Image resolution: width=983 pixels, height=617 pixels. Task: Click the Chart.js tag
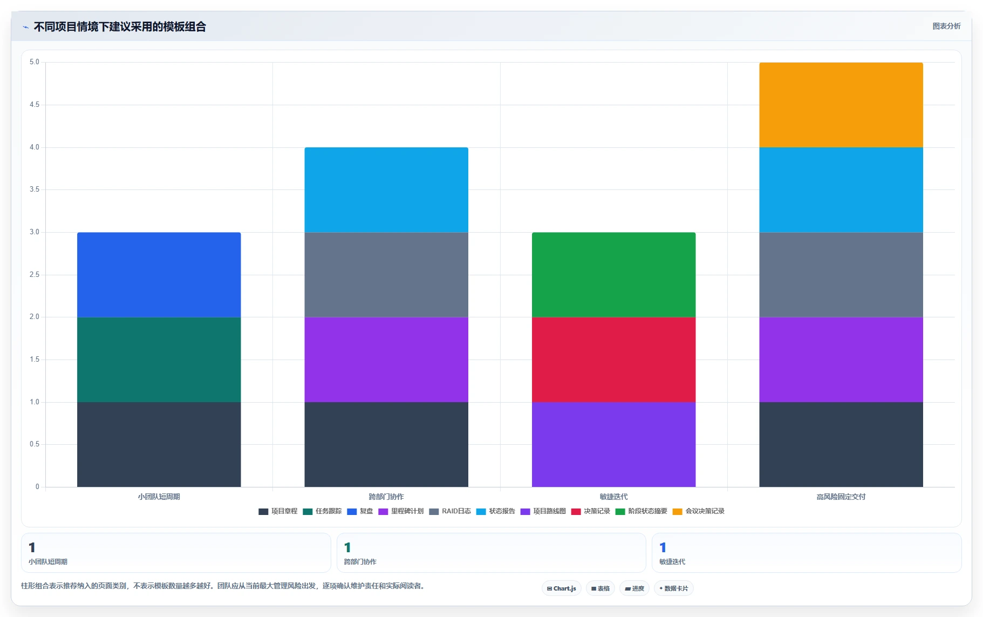pyautogui.click(x=561, y=588)
